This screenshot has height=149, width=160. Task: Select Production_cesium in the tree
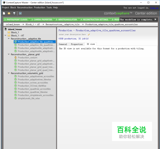point(28,58)
